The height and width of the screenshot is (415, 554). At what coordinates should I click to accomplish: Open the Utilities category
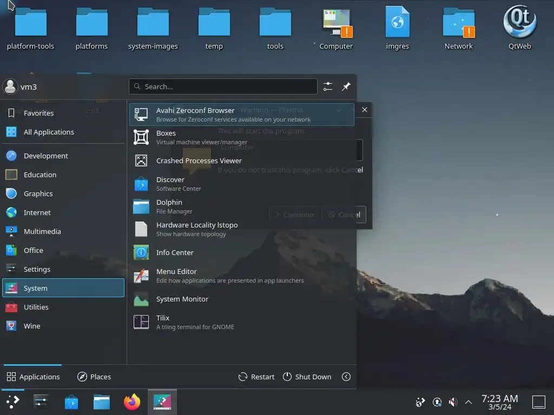pyautogui.click(x=63, y=307)
